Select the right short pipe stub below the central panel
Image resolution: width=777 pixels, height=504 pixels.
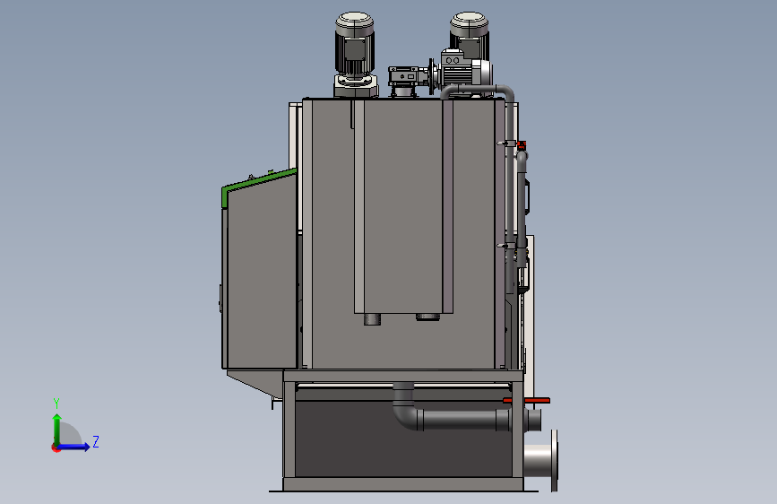click(x=427, y=317)
